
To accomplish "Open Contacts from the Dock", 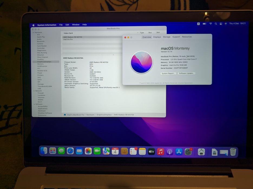I will [124, 151].
